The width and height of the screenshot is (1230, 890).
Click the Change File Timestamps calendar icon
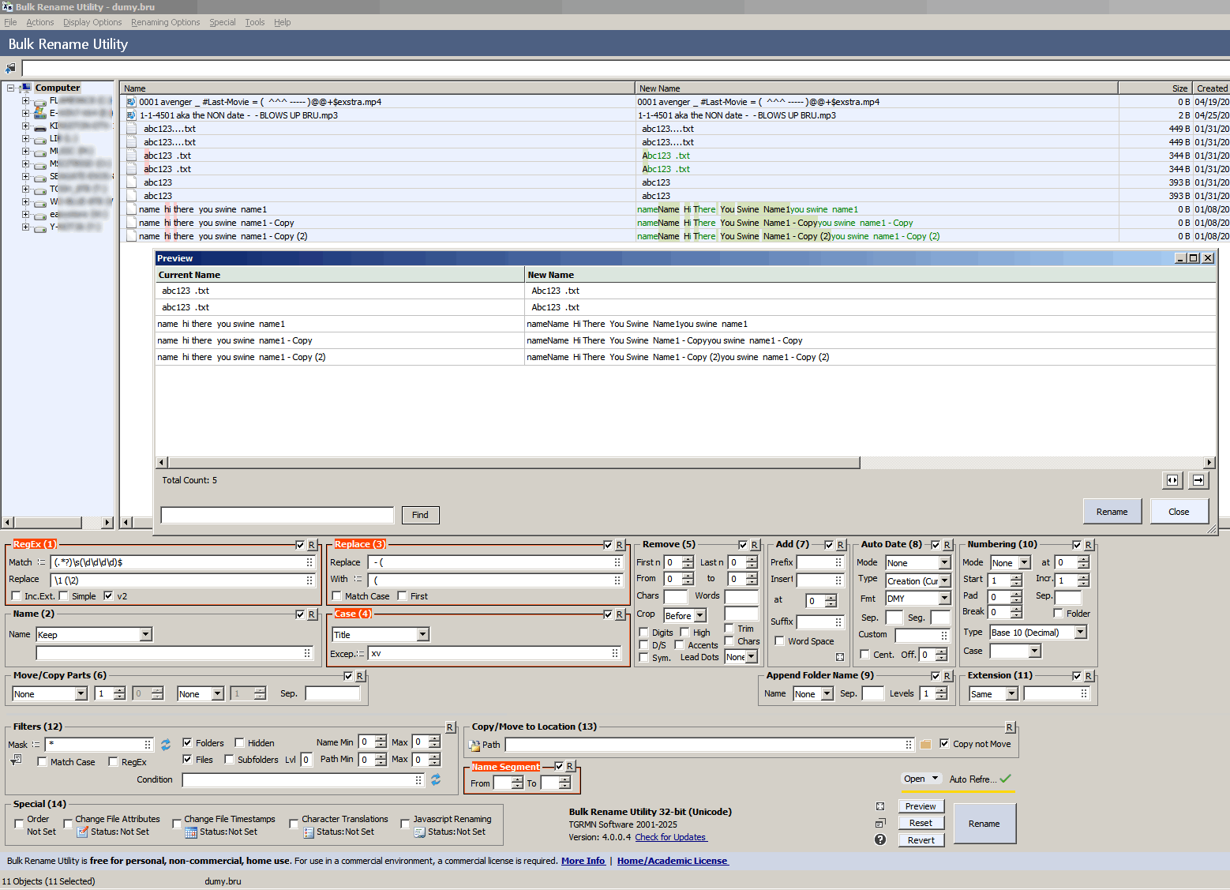coord(191,832)
